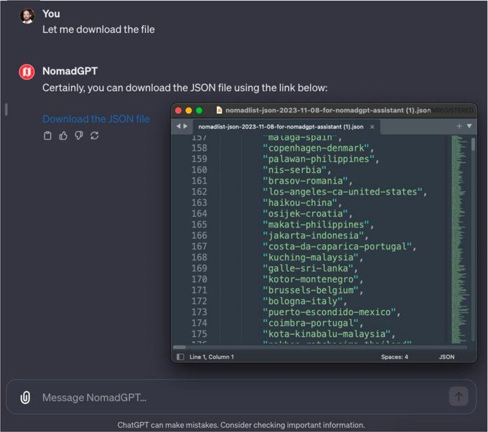The width and height of the screenshot is (488, 432).
Task: Send the message with the arrow button
Action: click(459, 396)
